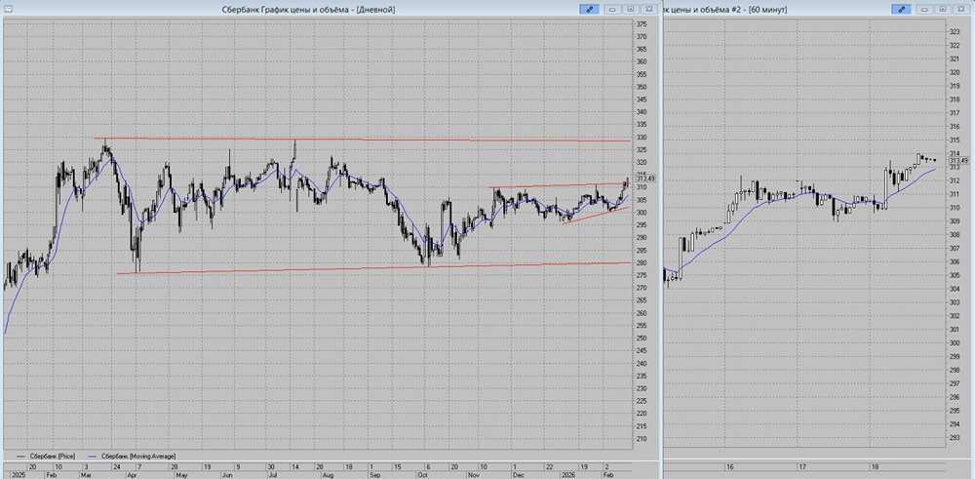Maximize the daily Sberbank chart window
975x479 pixels.
(631, 9)
